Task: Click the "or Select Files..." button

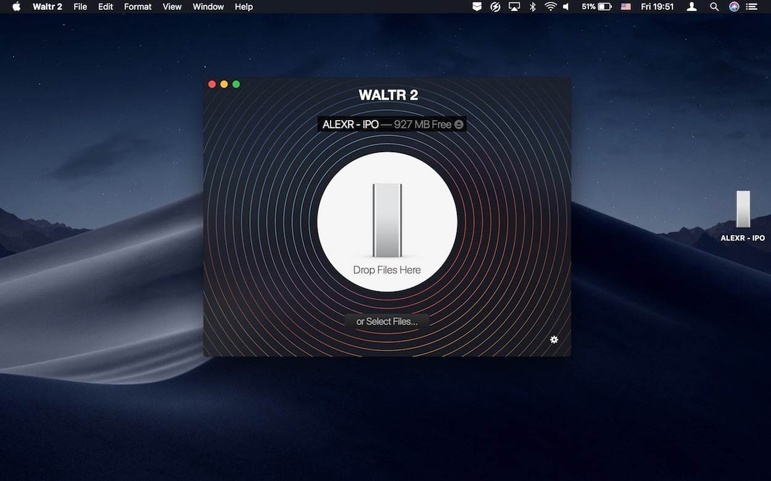Action: click(387, 321)
